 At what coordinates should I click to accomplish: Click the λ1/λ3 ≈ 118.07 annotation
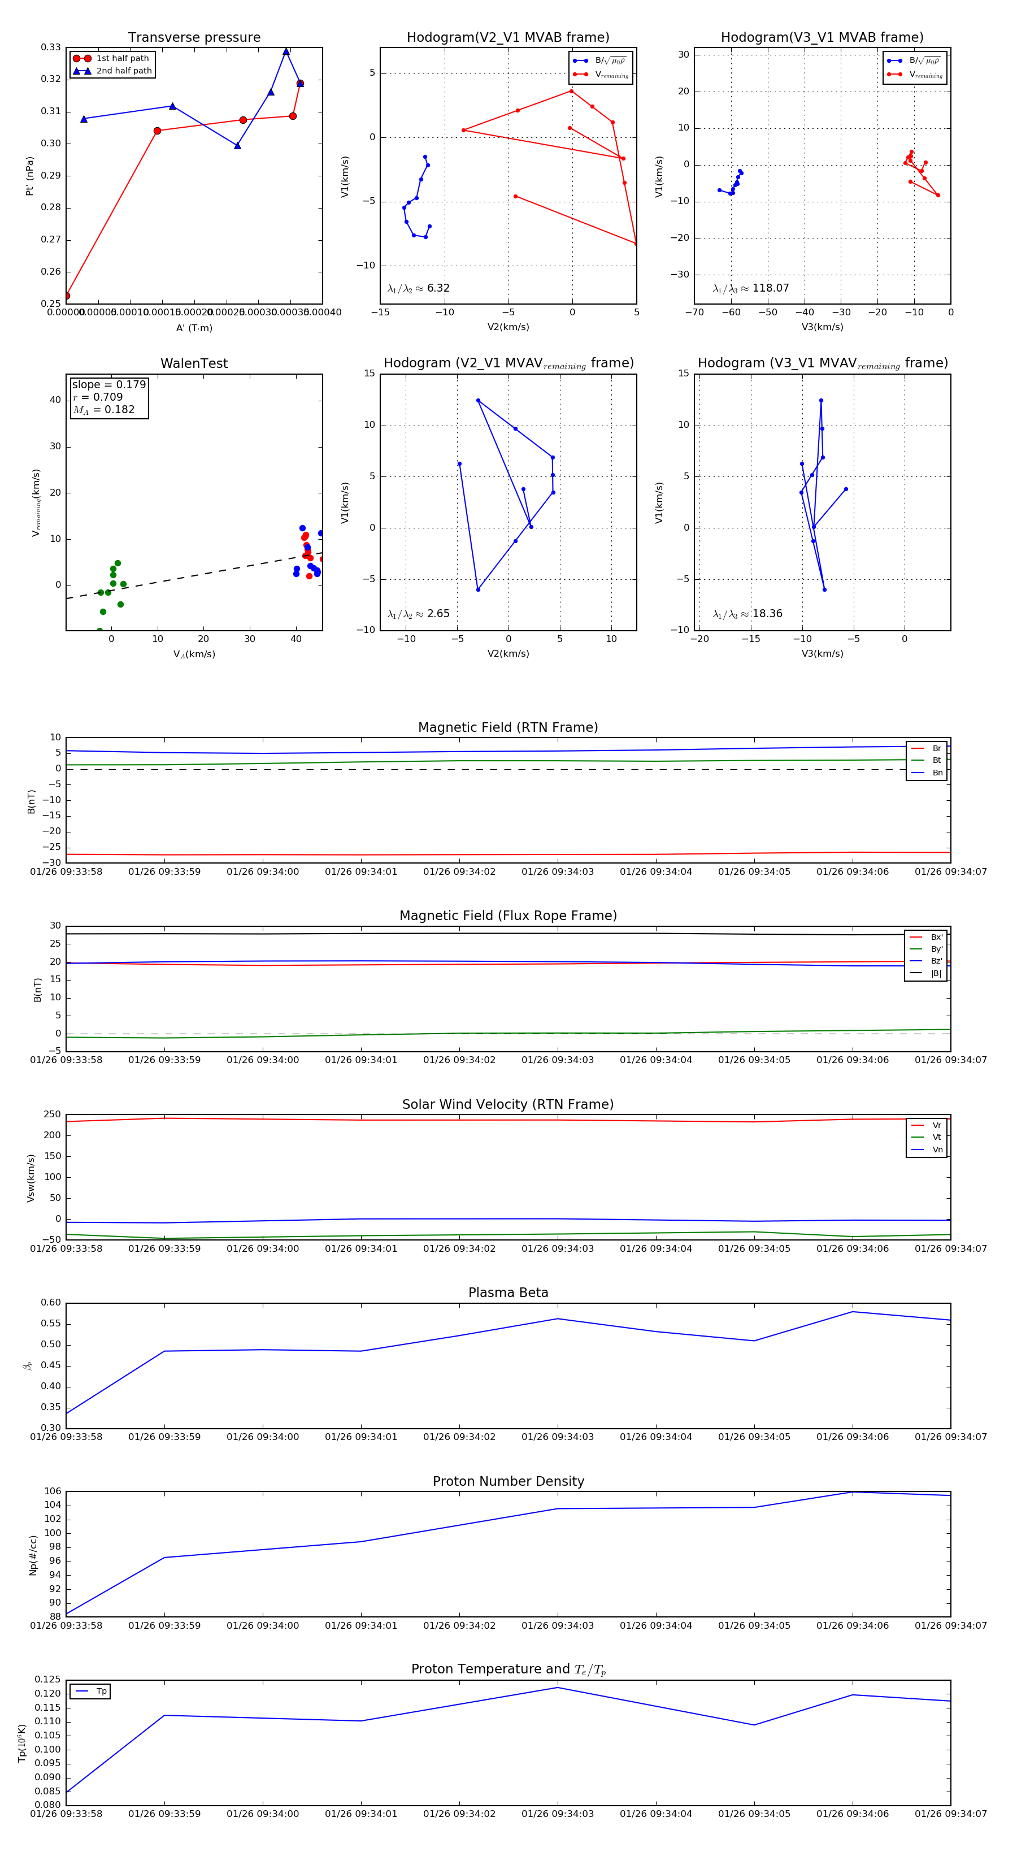point(751,288)
